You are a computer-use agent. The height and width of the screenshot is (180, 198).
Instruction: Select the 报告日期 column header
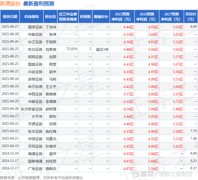(10, 16)
